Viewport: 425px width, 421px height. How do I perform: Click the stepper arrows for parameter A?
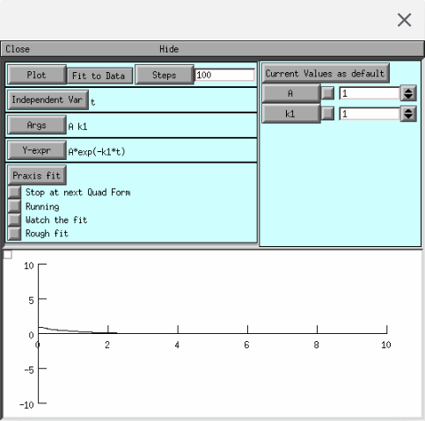coord(408,93)
